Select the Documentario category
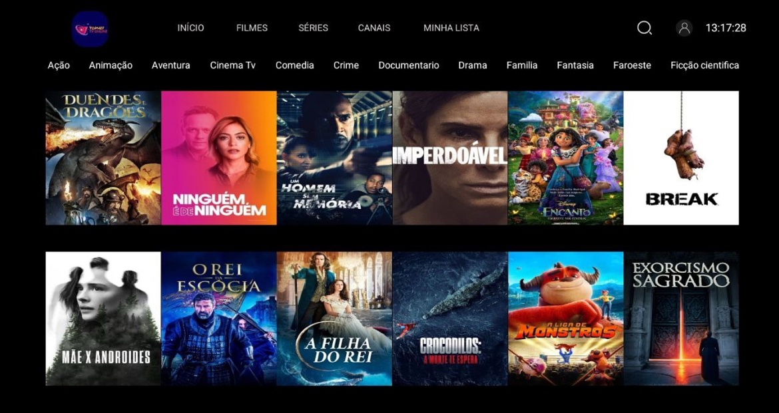Viewport: 779px width, 413px height. 409,65
